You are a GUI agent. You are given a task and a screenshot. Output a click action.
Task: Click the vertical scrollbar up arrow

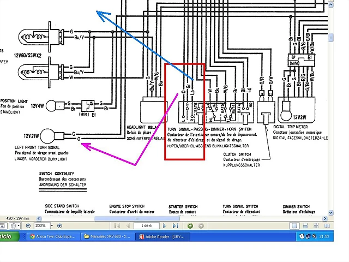331,4
